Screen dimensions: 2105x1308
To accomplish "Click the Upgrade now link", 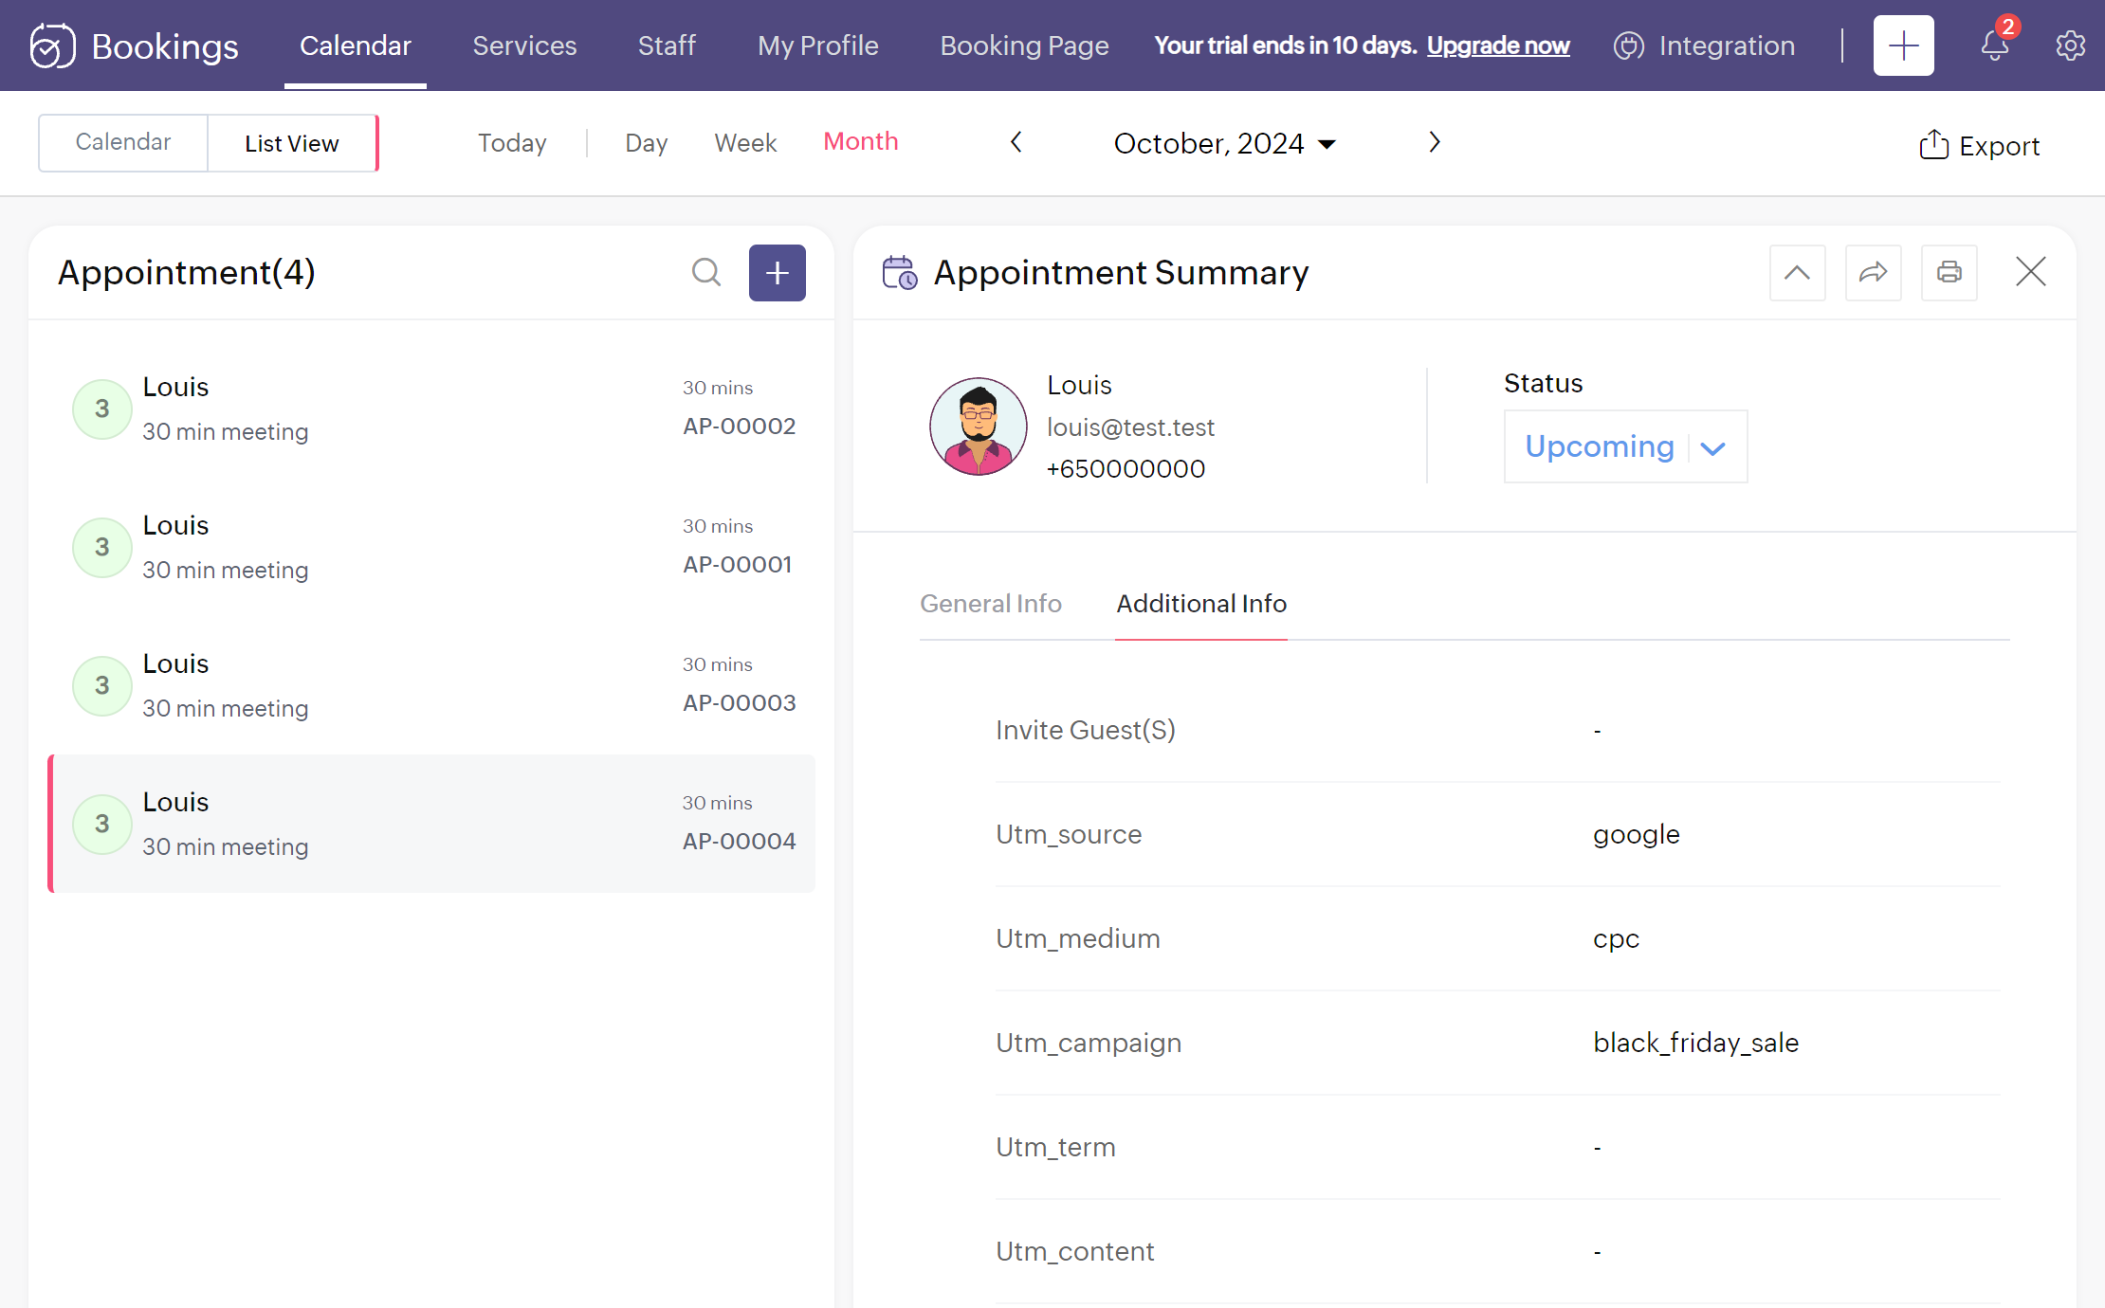I will click(1498, 45).
